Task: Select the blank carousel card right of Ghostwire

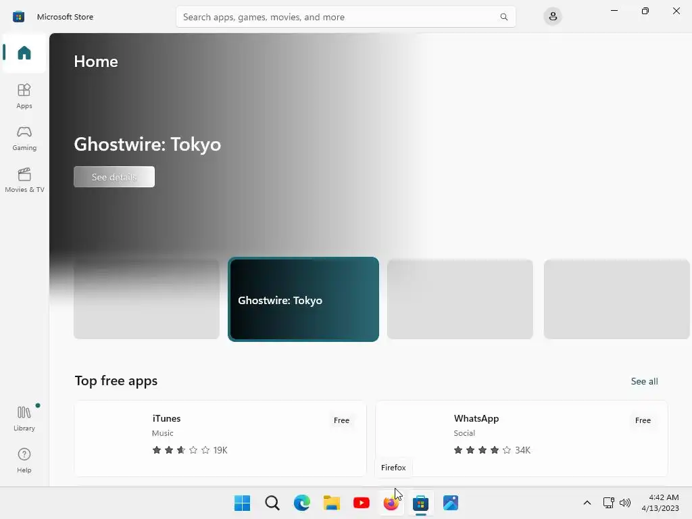Action: (x=460, y=299)
